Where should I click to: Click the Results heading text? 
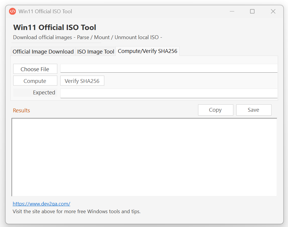pos(21,110)
